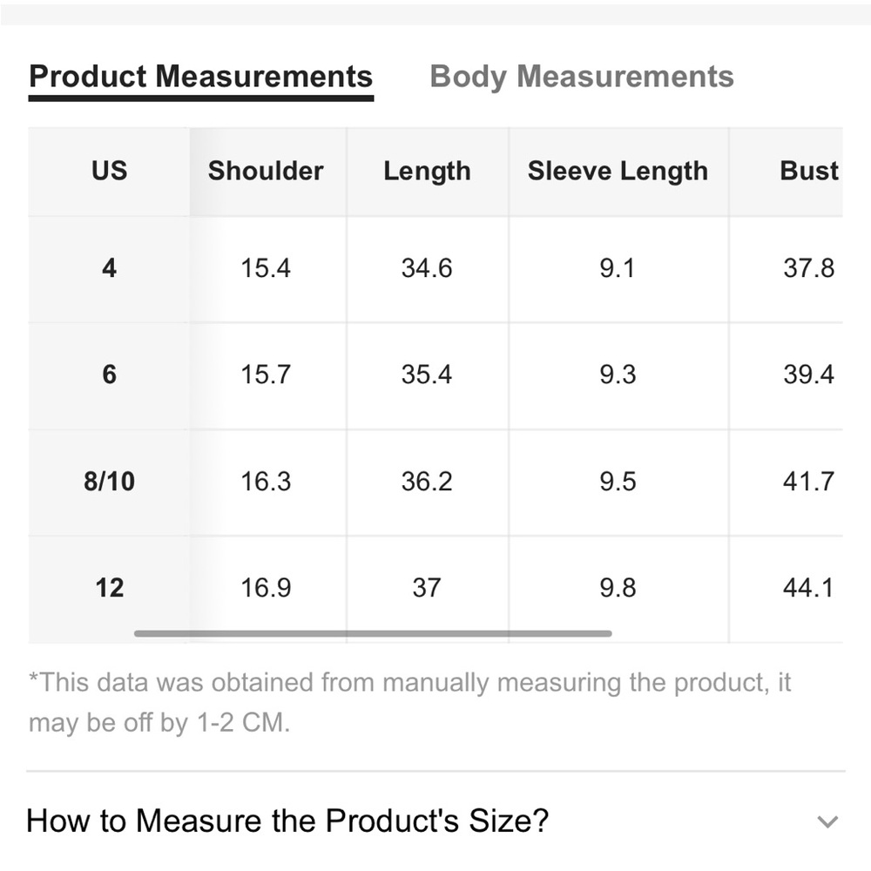This screenshot has width=871, height=871.
Task: Select the size 12 row label
Action: (x=110, y=588)
